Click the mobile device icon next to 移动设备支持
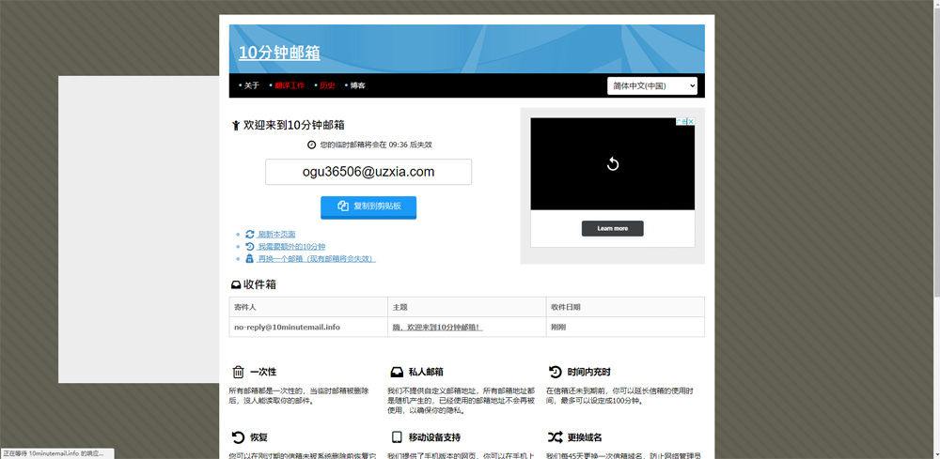This screenshot has width=940, height=459. click(x=397, y=436)
